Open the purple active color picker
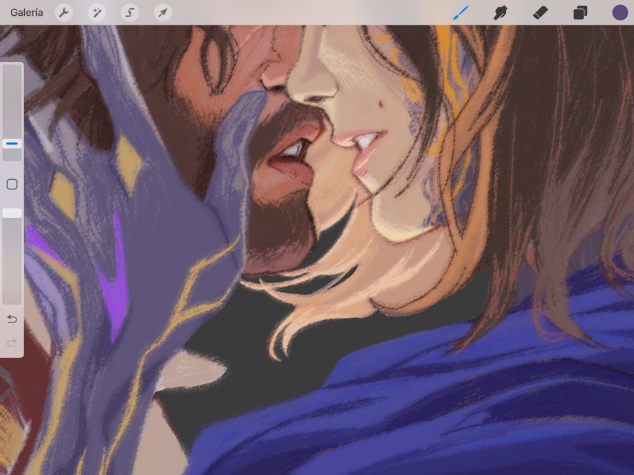634x475 pixels. pyautogui.click(x=620, y=13)
